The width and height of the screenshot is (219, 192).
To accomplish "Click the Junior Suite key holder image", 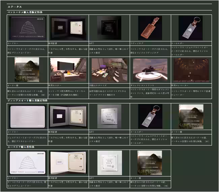I will click(x=150, y=117).
